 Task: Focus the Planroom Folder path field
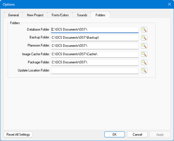[x=95, y=46]
